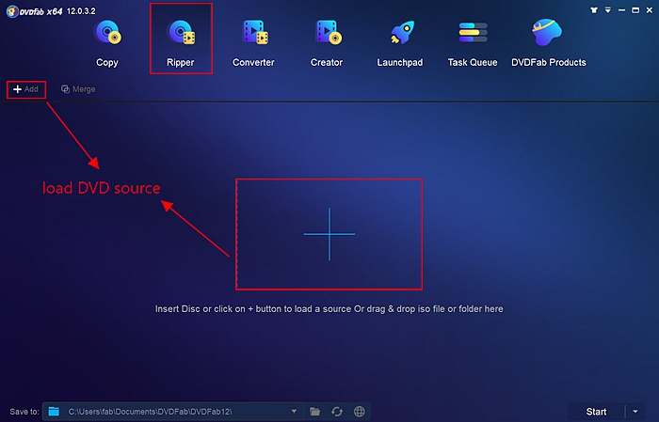Click the refresh icon by output path
The height and width of the screenshot is (422, 659).
pyautogui.click(x=337, y=412)
